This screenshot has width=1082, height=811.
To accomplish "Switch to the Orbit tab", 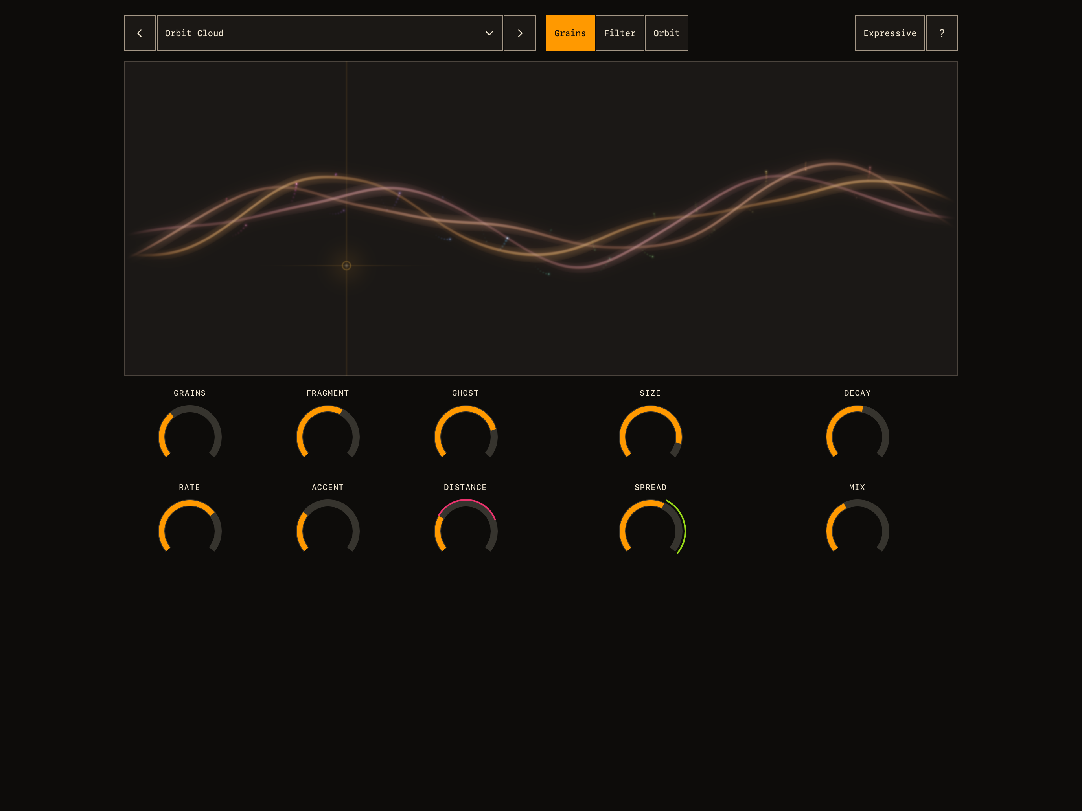I will point(667,33).
